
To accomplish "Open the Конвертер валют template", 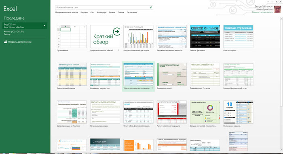I will tap(172, 74).
